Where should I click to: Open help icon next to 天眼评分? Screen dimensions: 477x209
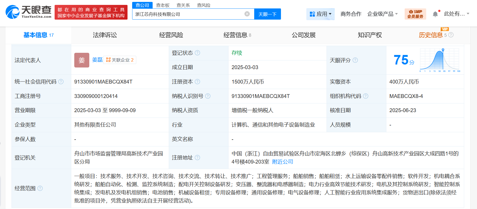click(x=355, y=60)
